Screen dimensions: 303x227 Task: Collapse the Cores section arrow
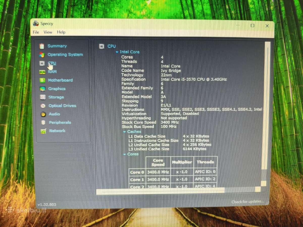pyautogui.click(x=124, y=154)
